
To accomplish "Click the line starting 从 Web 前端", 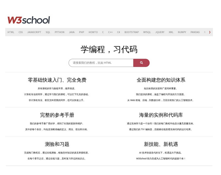I will 160,100.
